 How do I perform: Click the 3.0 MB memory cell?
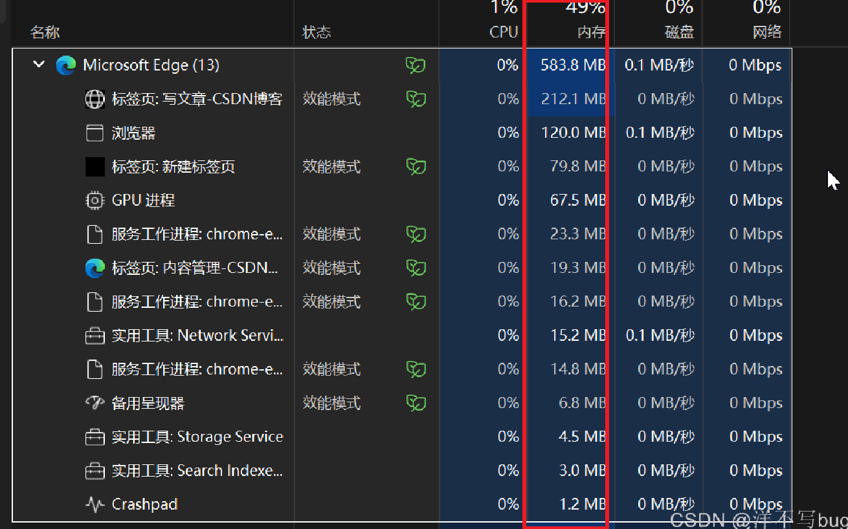(582, 471)
